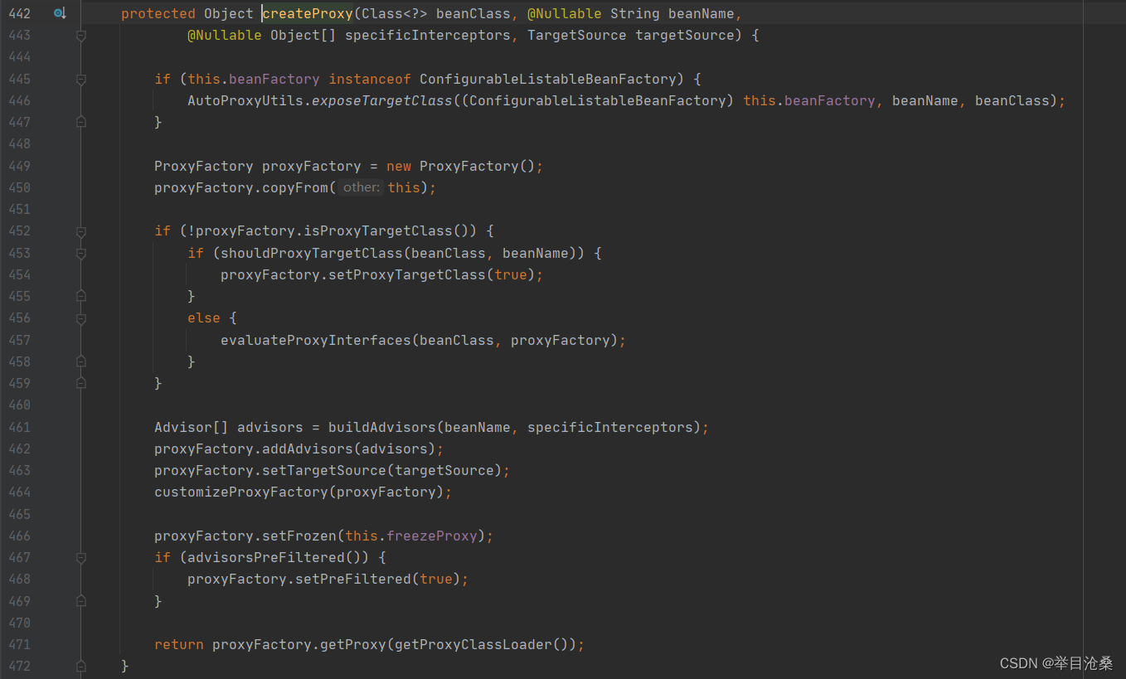This screenshot has height=679, width=1126.
Task: Click 'buildAdvisors' method call
Action: tap(382, 427)
